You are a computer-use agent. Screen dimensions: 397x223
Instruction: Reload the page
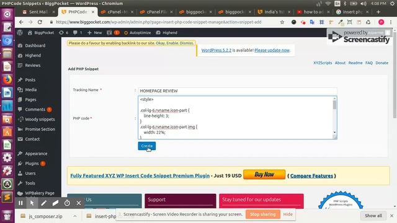40,22
